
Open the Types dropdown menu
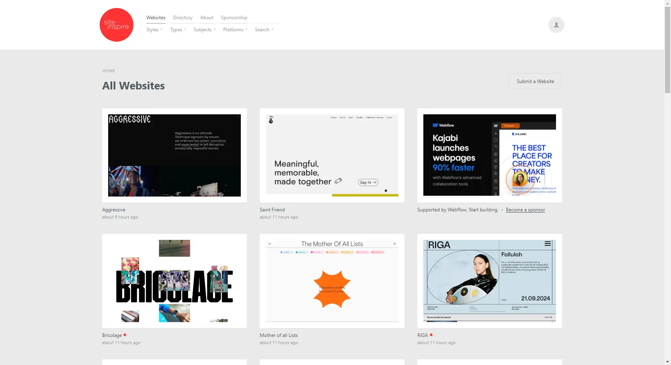[x=178, y=30]
